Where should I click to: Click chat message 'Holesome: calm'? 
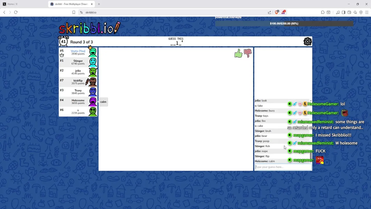(283, 161)
